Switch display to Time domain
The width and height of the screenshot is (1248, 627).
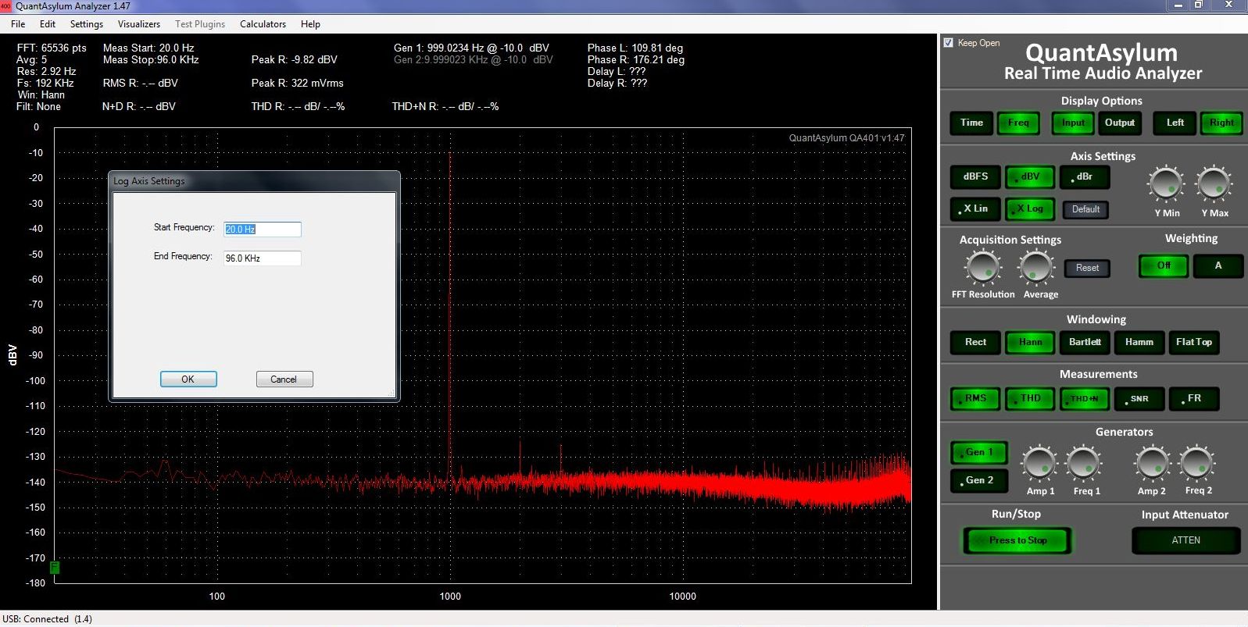pyautogui.click(x=971, y=123)
